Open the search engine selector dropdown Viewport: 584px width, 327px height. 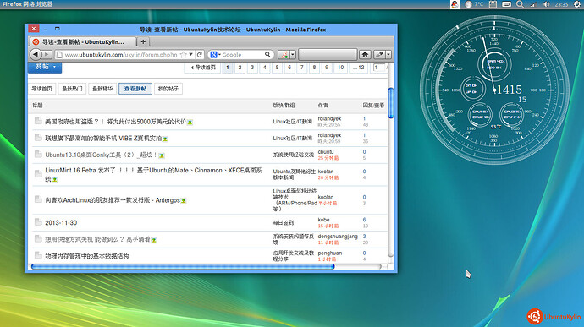point(215,55)
